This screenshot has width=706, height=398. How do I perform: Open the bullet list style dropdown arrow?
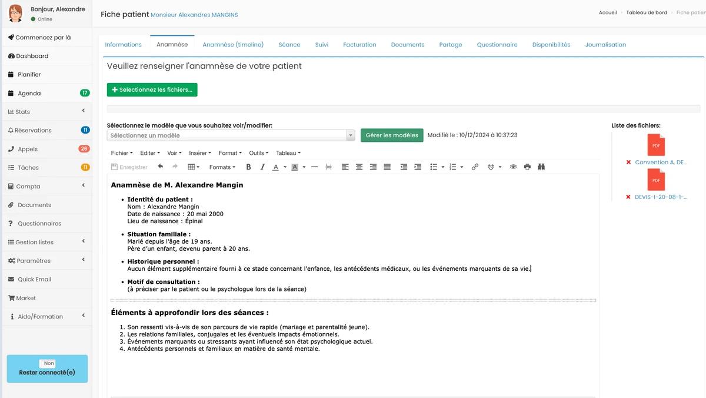(442, 167)
